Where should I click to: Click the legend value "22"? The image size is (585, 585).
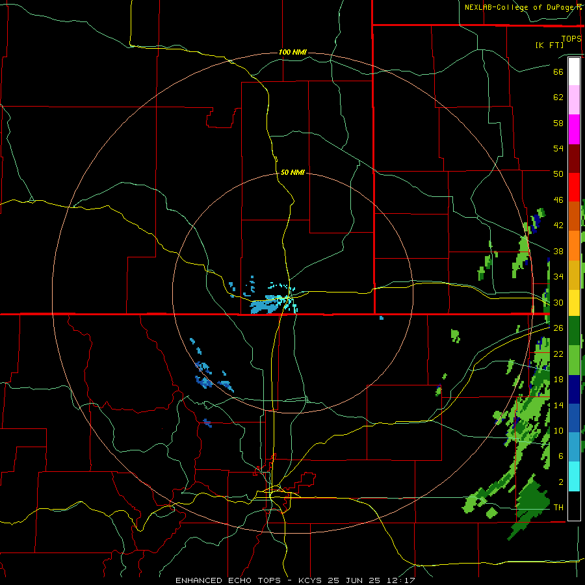point(558,354)
